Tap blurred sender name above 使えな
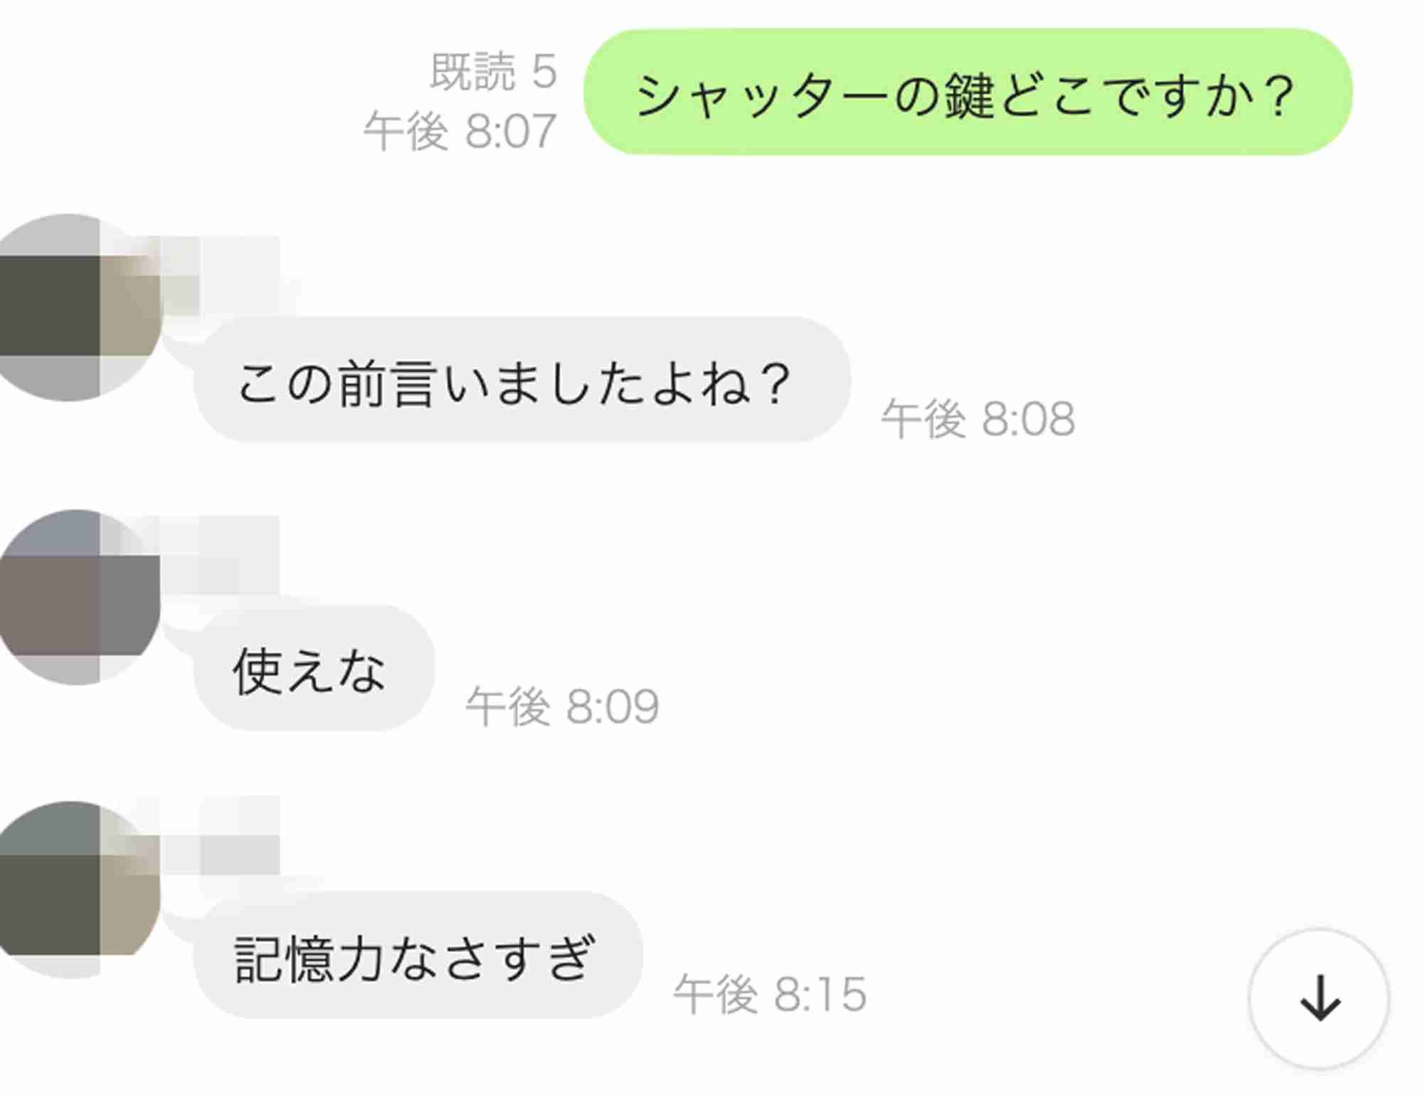 tap(221, 555)
